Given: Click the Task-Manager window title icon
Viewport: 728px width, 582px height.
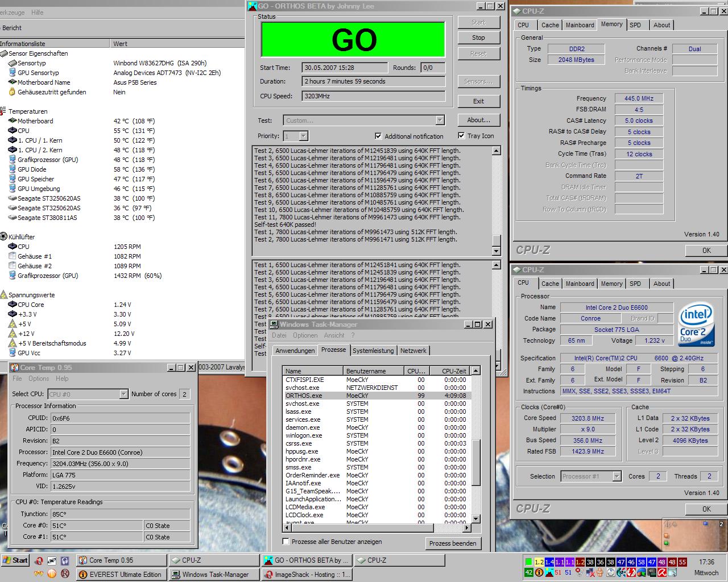Looking at the screenshot, I should tap(274, 325).
